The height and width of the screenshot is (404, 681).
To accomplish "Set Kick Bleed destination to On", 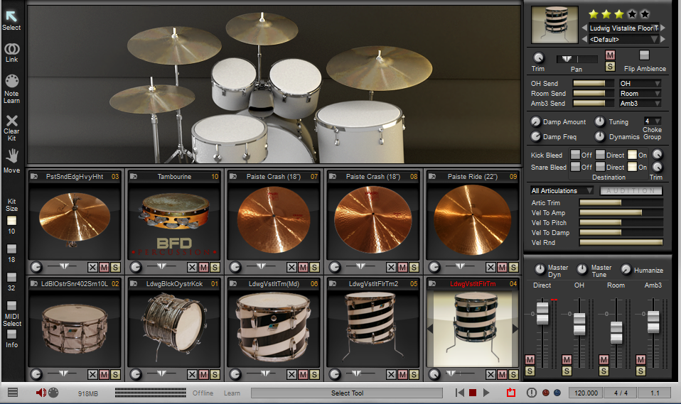I will tap(633, 155).
